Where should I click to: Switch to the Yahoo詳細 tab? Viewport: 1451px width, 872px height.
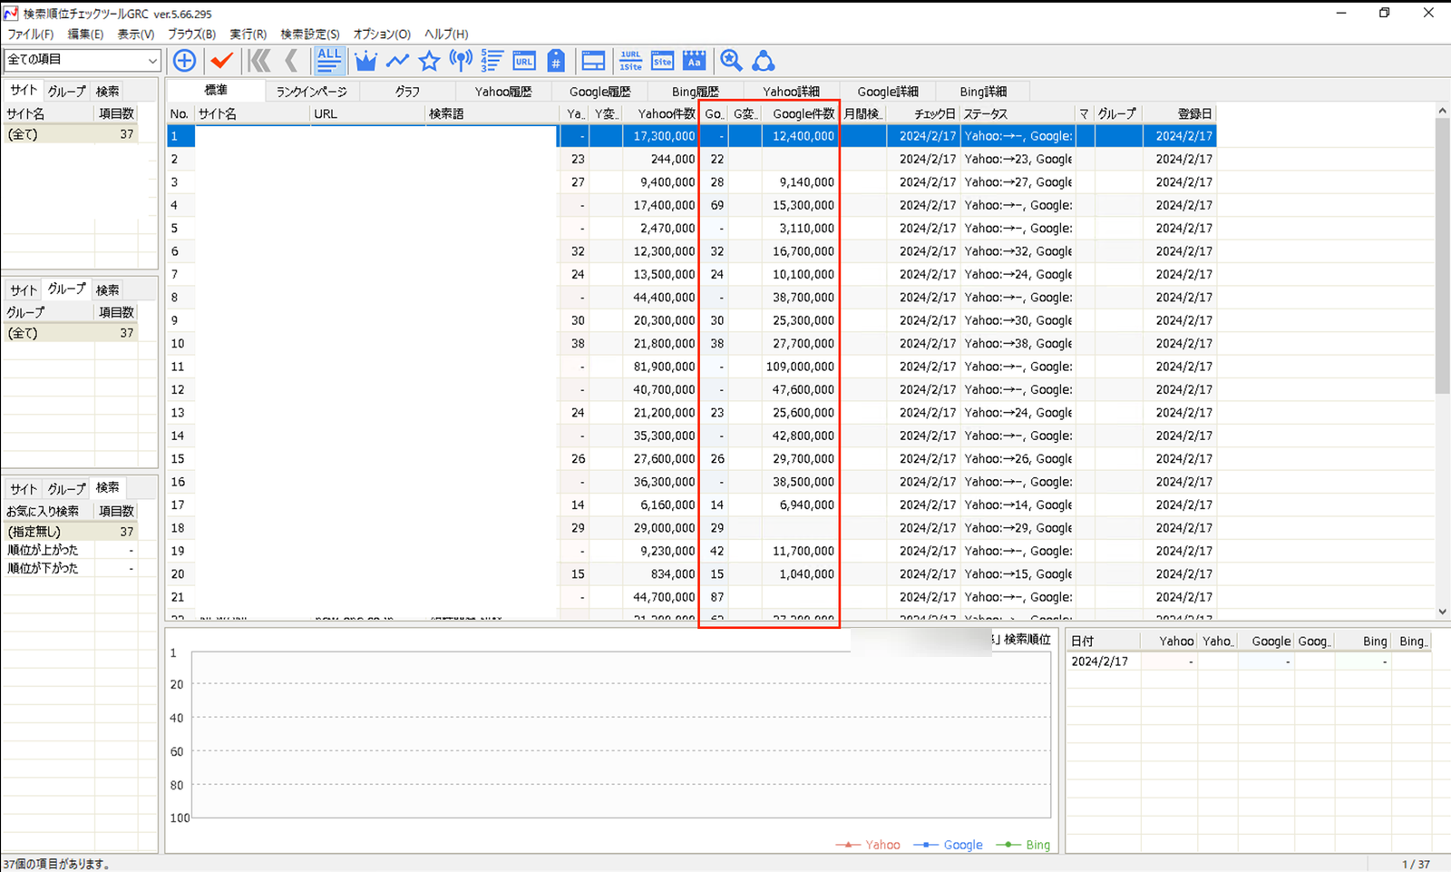[x=791, y=92]
